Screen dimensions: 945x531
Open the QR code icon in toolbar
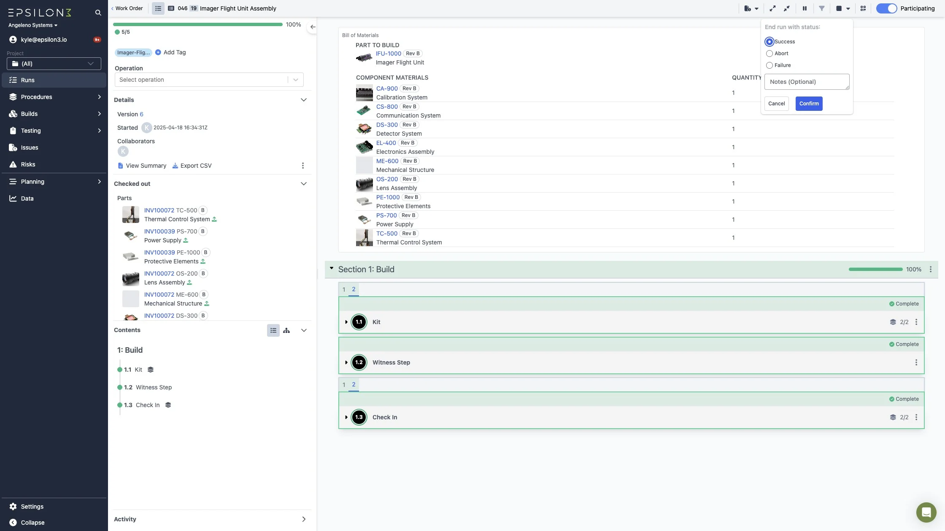(863, 8)
